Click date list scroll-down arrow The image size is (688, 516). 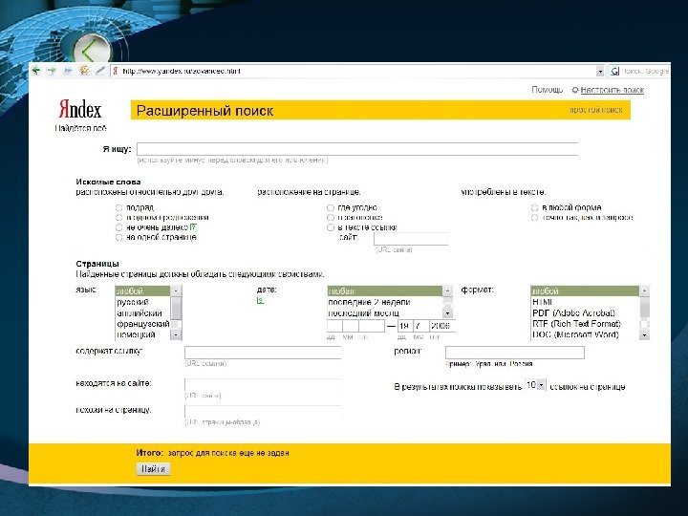[447, 312]
